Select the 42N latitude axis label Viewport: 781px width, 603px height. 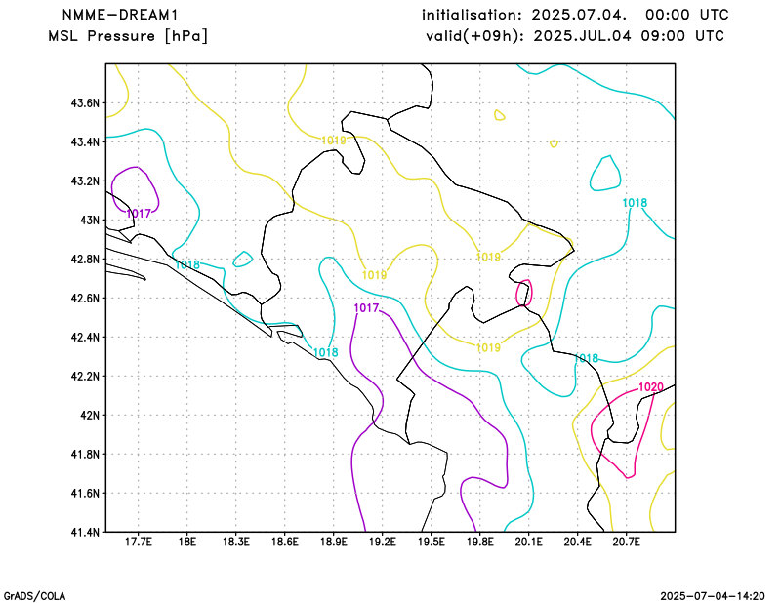pos(90,415)
